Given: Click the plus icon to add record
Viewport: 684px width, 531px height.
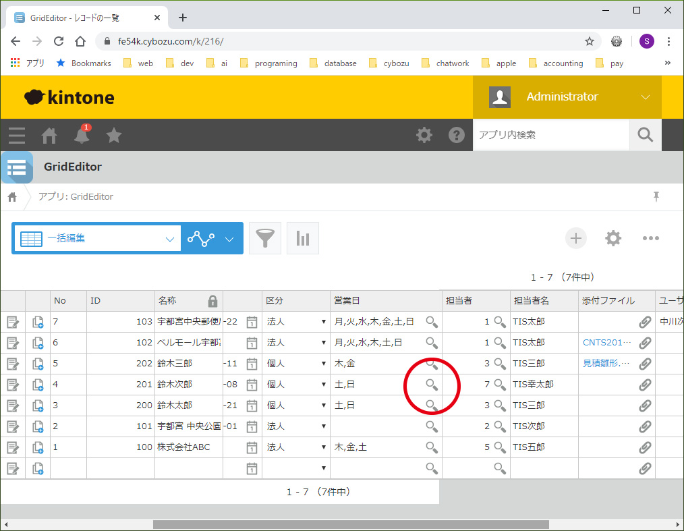Looking at the screenshot, I should [575, 238].
